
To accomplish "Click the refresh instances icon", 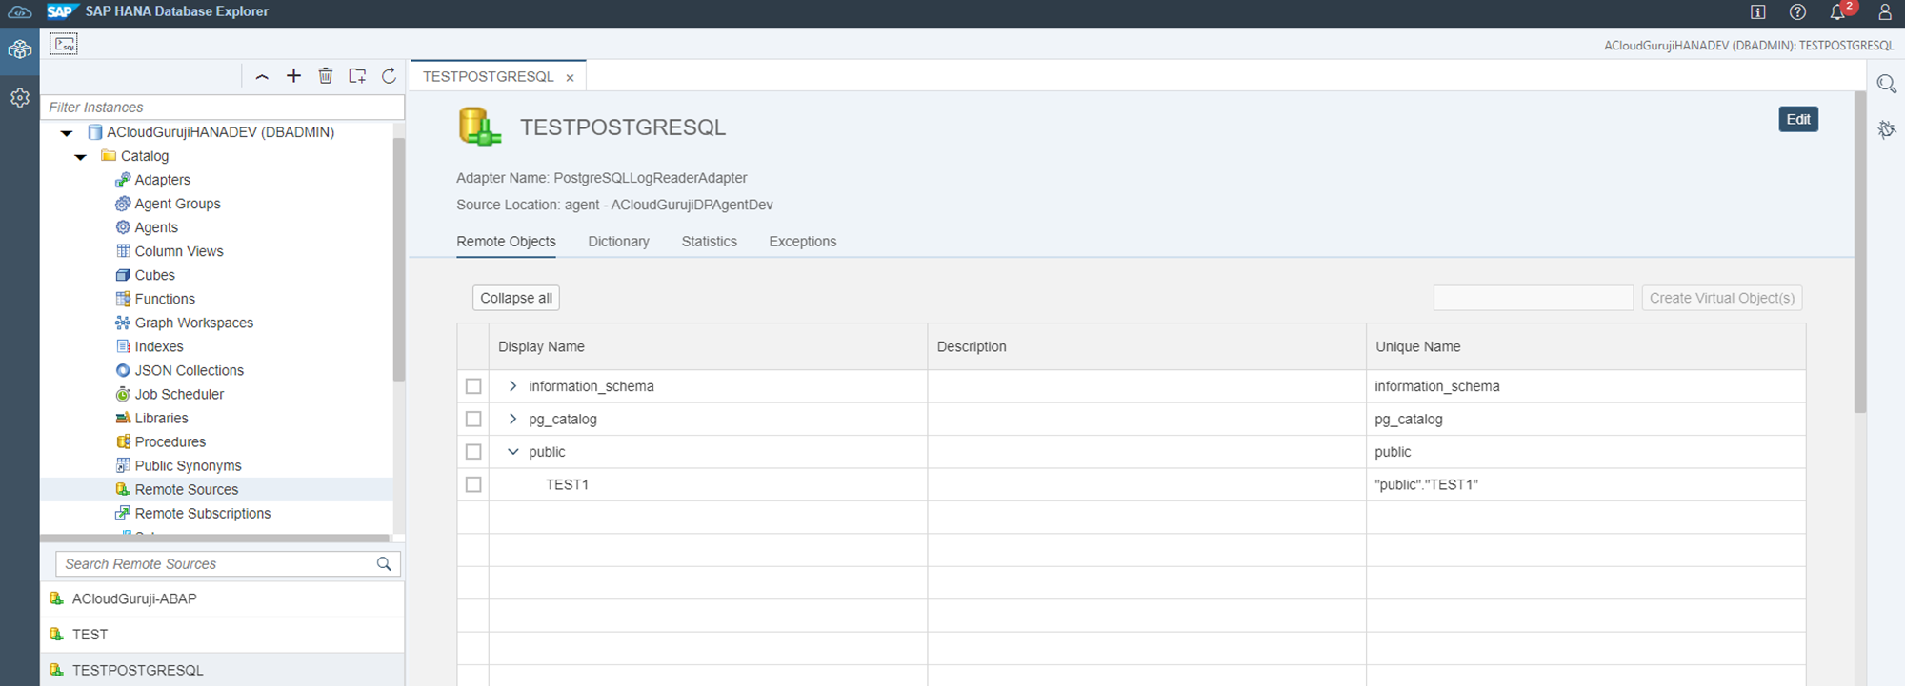I will (389, 76).
